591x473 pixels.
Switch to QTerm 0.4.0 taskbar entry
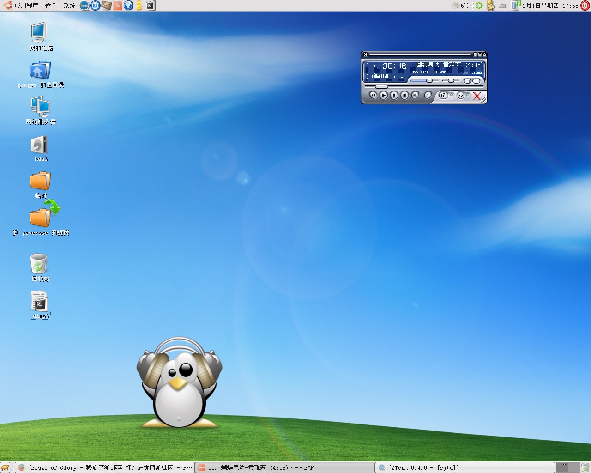(x=465, y=467)
